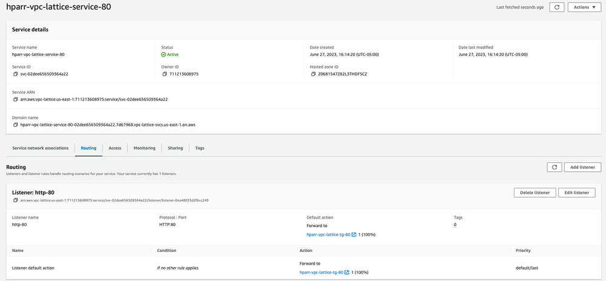Copy the service domain name
The image size is (606, 281).
tap(16, 125)
